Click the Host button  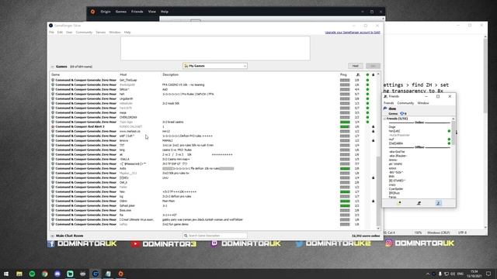click(x=356, y=66)
